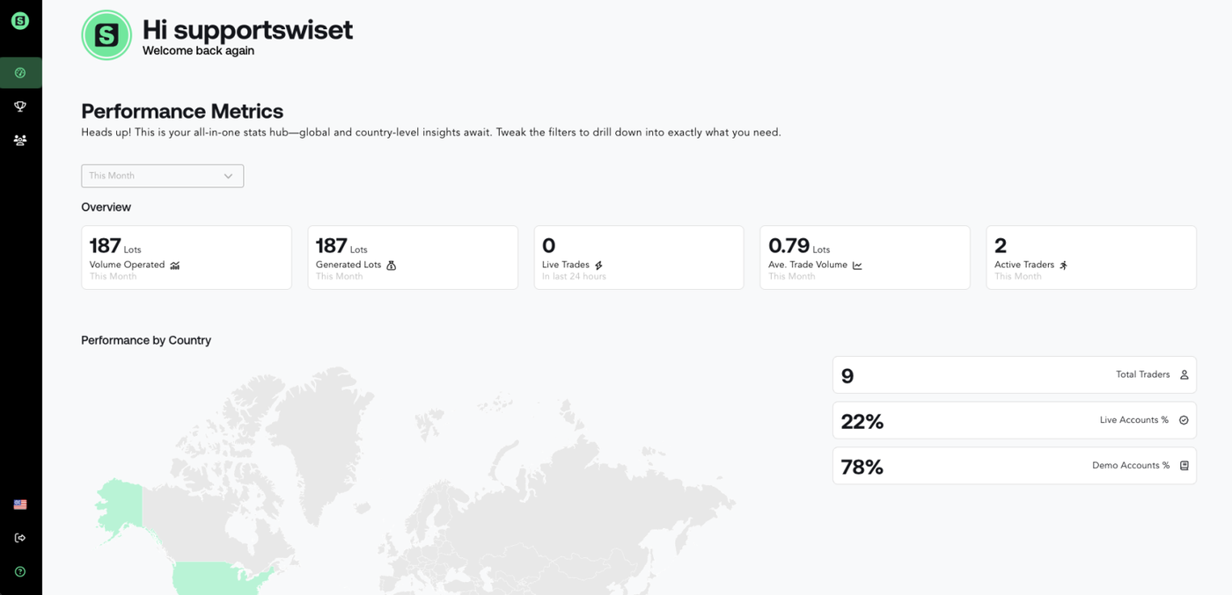Open the group of users sidebar icon
This screenshot has height=595, width=1232.
pos(20,140)
